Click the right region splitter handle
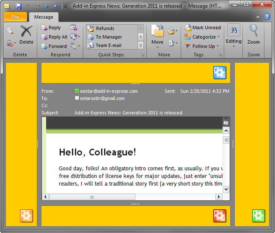275x233 pixels. [233, 144]
